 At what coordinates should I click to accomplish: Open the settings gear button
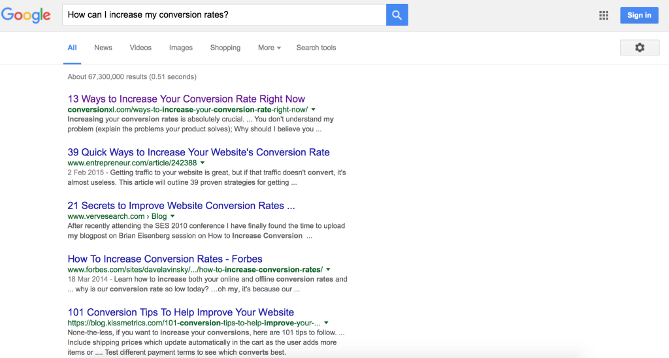coord(639,48)
